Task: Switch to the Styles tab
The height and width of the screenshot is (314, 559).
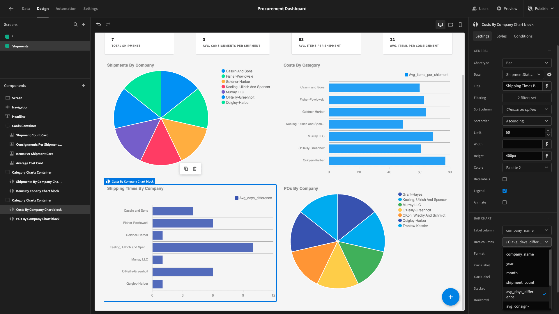Action: (x=501, y=36)
